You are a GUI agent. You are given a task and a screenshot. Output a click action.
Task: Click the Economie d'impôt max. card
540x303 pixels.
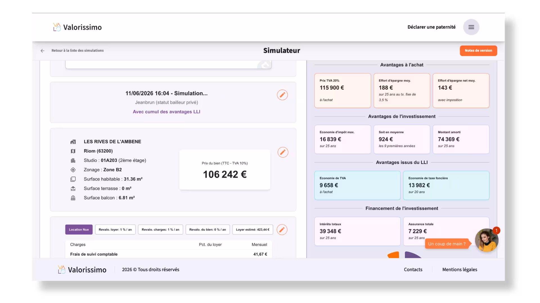tap(343, 139)
